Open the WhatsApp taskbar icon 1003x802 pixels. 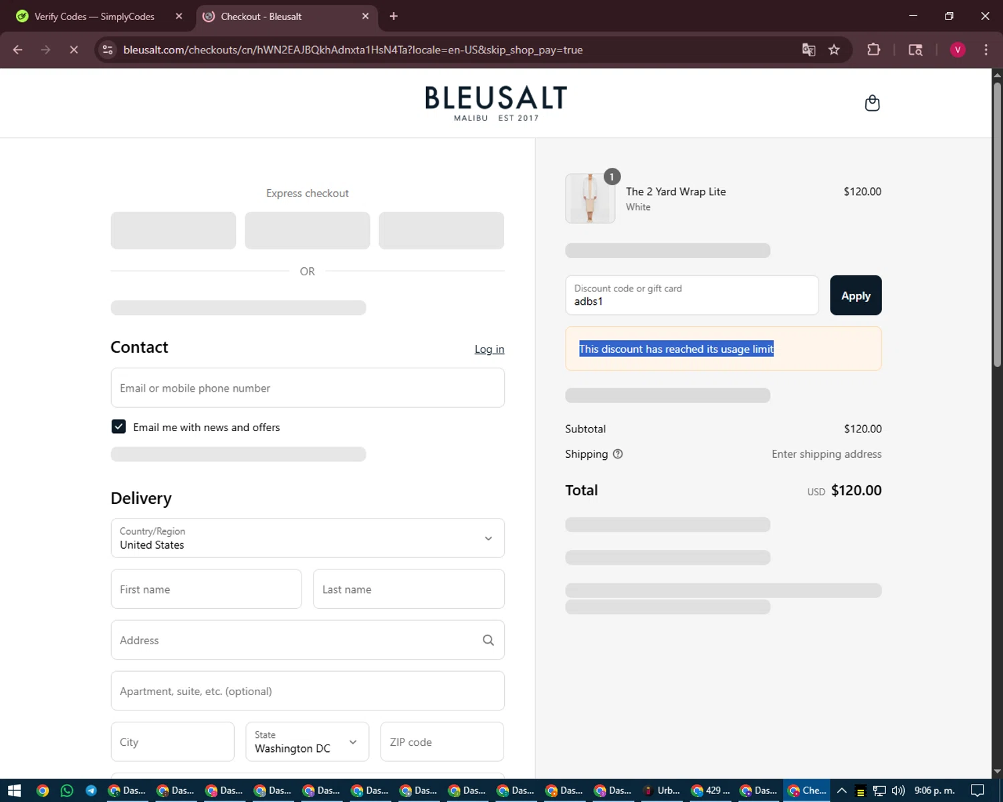(x=67, y=791)
